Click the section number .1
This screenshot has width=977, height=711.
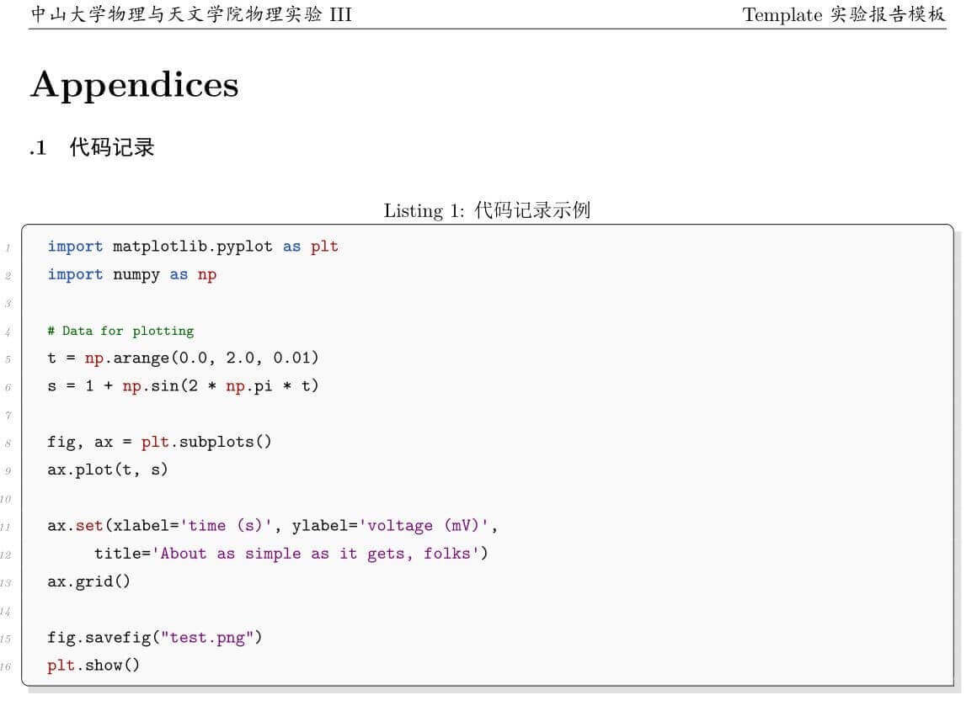click(38, 148)
